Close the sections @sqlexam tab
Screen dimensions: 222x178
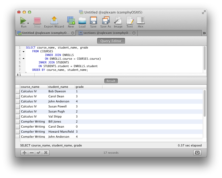(134, 33)
